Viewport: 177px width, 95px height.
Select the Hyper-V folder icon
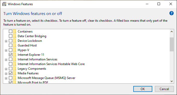pyautogui.click(x=15, y=50)
